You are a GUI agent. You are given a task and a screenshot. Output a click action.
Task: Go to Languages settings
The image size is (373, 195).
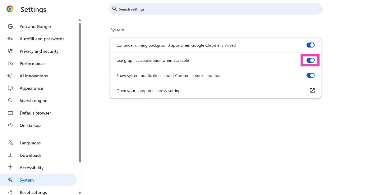(30, 143)
